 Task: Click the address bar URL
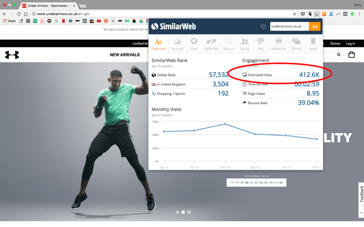pyautogui.click(x=64, y=14)
